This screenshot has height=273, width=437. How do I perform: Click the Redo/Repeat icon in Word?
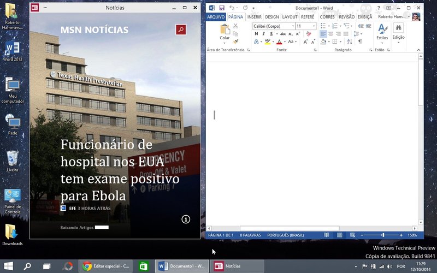245,8
